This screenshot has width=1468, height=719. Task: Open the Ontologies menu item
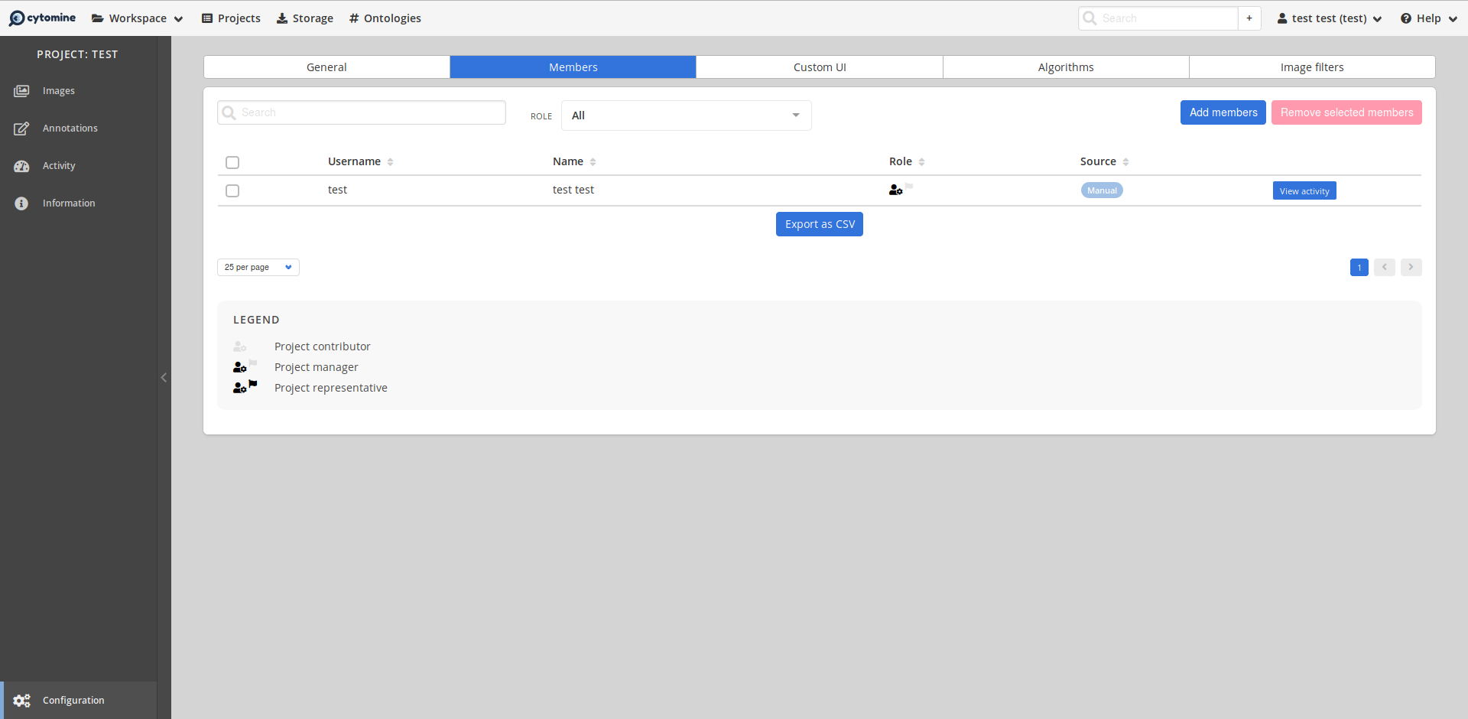click(x=385, y=18)
